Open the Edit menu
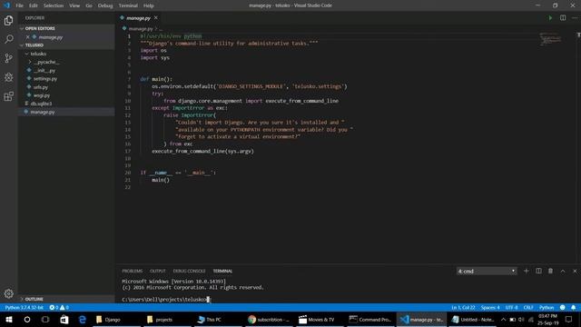Screen dimensions: 581x327 pos(34,5)
